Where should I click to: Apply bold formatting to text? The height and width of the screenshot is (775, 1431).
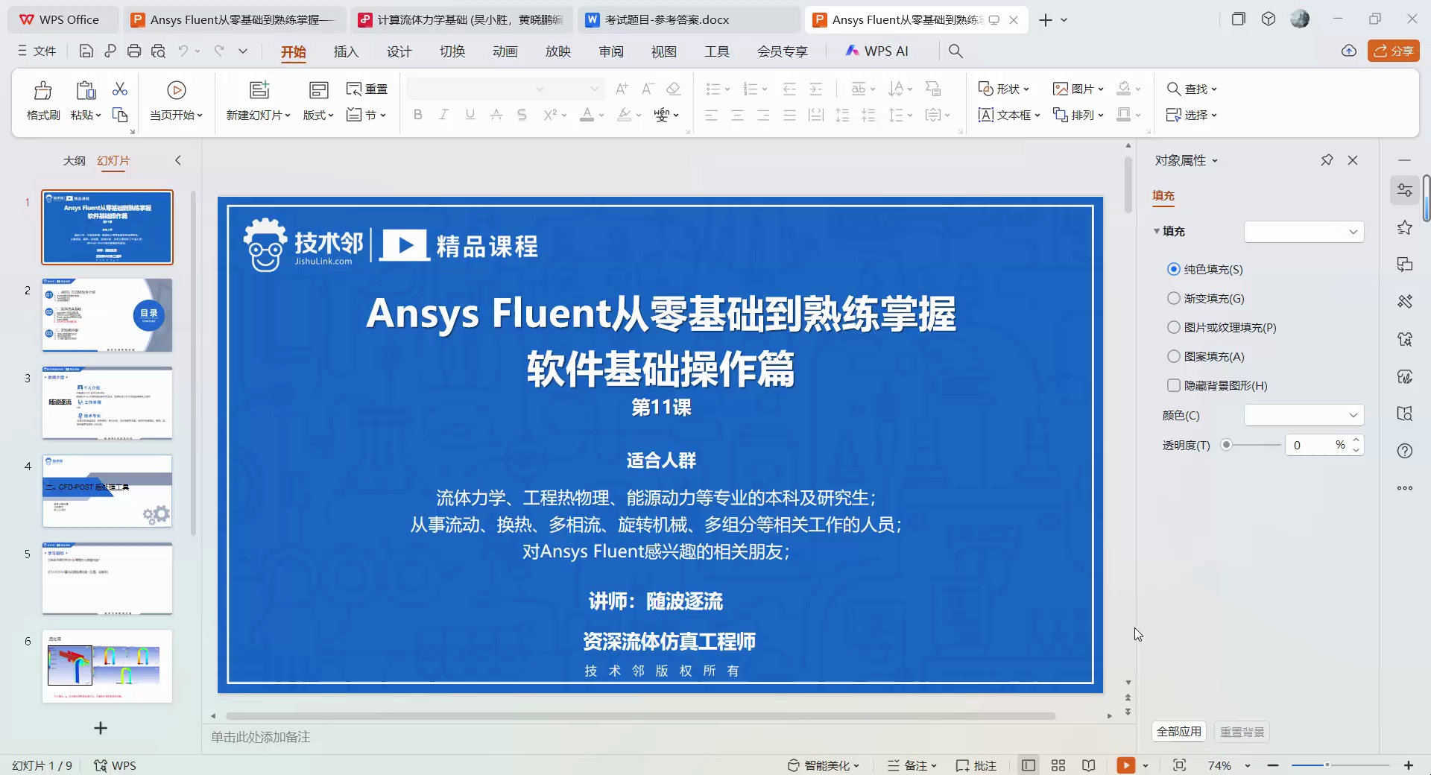click(x=417, y=115)
